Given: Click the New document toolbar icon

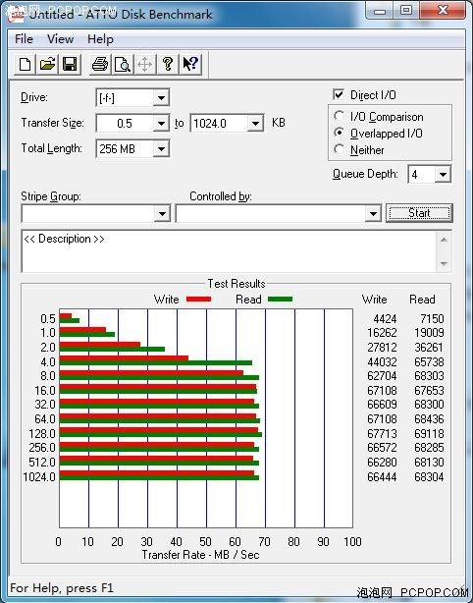Looking at the screenshot, I should pyautogui.click(x=25, y=64).
